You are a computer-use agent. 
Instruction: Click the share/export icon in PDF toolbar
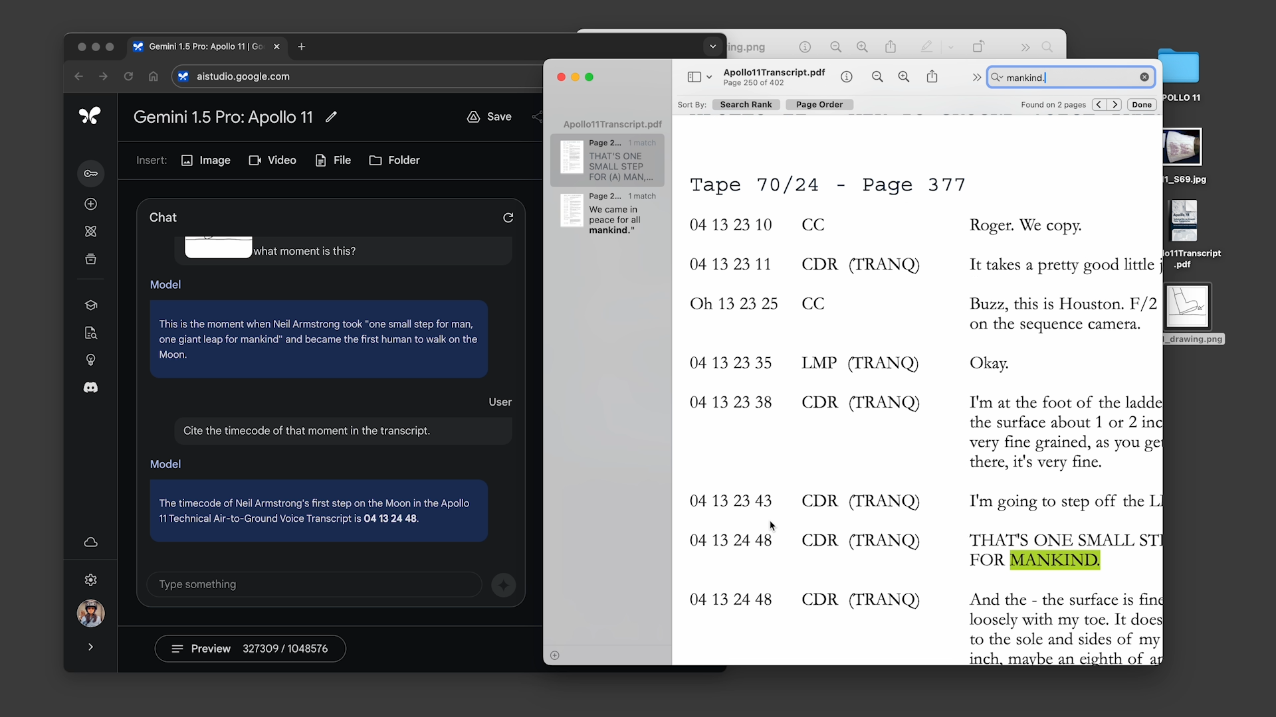click(x=932, y=77)
